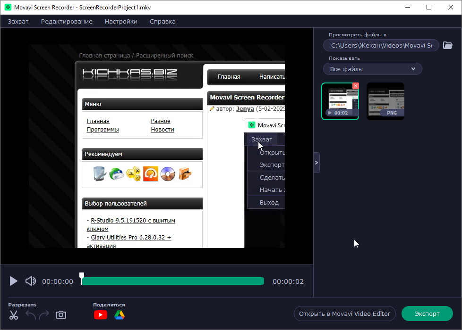462x330 pixels.
Task: Mute the audio with the speaker icon
Action: (x=31, y=281)
